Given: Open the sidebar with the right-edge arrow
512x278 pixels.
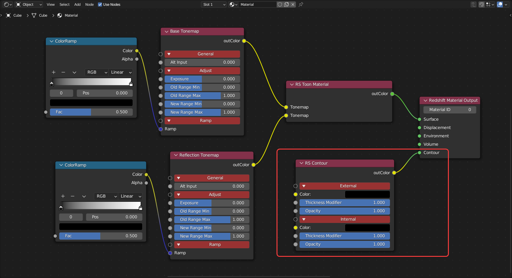Looking at the screenshot, I should [x=510, y=15].
